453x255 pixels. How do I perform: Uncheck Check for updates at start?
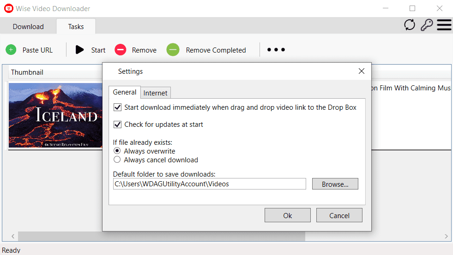(x=117, y=125)
